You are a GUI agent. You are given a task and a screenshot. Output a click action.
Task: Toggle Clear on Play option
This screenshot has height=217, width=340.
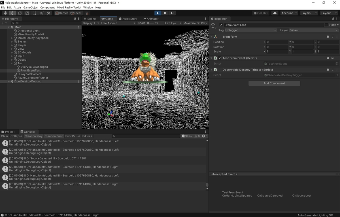click(33, 136)
